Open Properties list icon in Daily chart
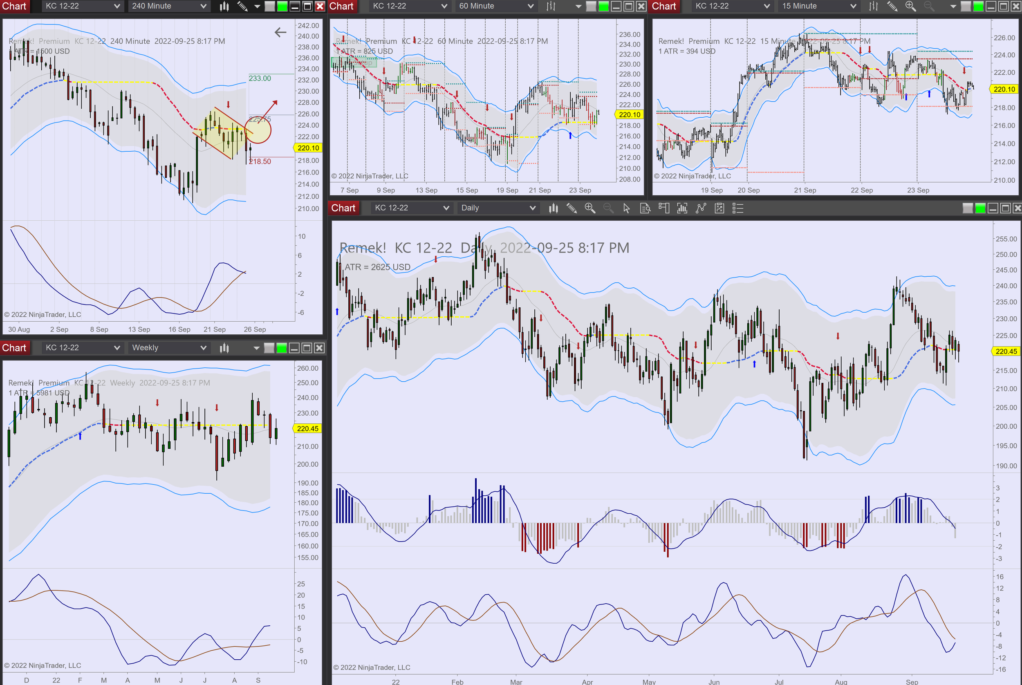Screen dimensions: 1022x685 click(x=737, y=208)
